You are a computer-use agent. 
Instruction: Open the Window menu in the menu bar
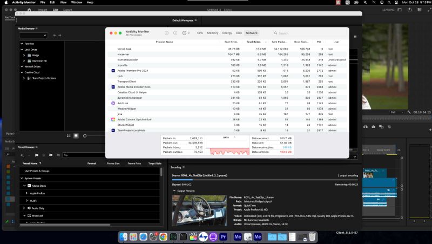click(x=77, y=2)
